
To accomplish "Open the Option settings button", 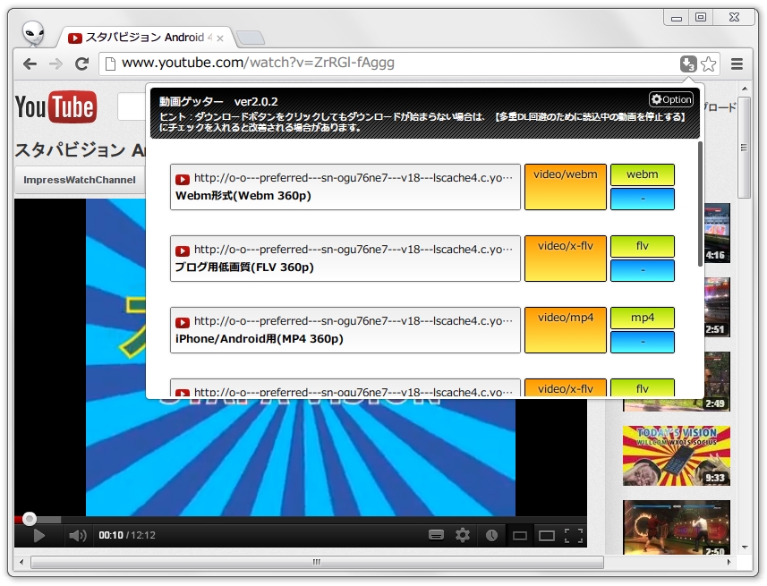I will 671,100.
